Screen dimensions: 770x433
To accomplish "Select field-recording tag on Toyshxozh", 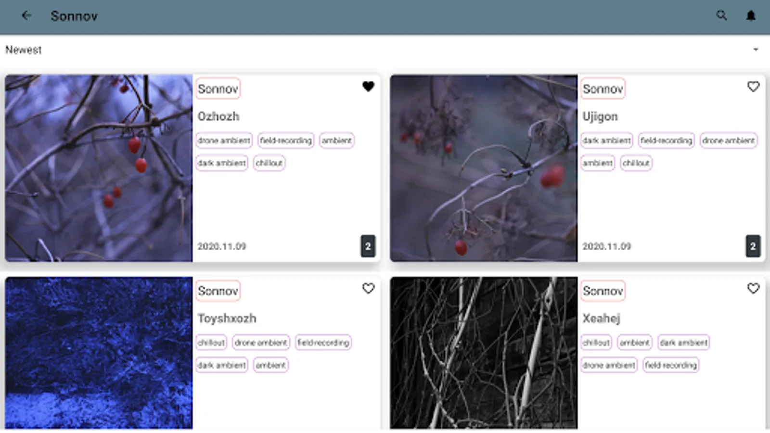I will click(x=323, y=343).
